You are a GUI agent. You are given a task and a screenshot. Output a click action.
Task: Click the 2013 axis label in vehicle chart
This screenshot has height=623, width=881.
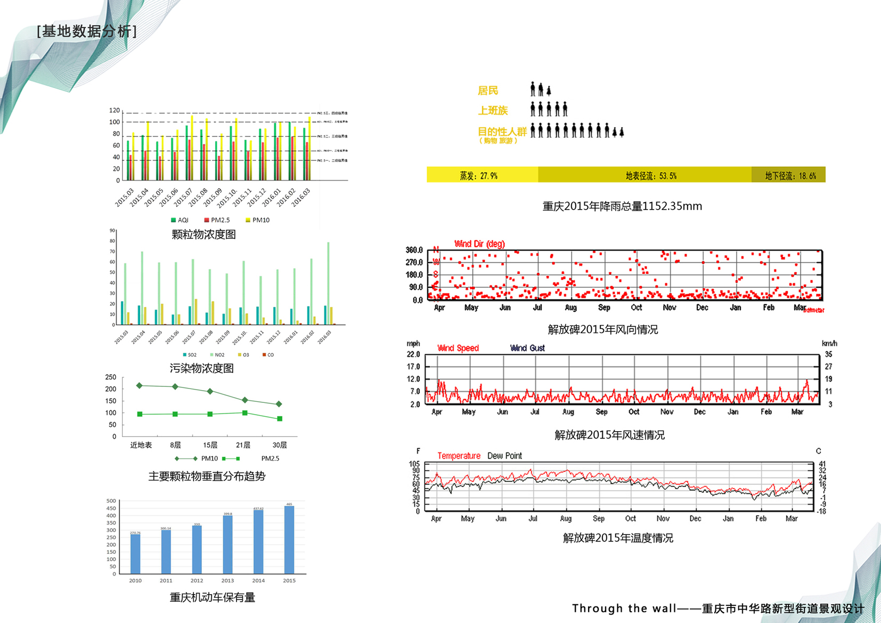coord(227,581)
